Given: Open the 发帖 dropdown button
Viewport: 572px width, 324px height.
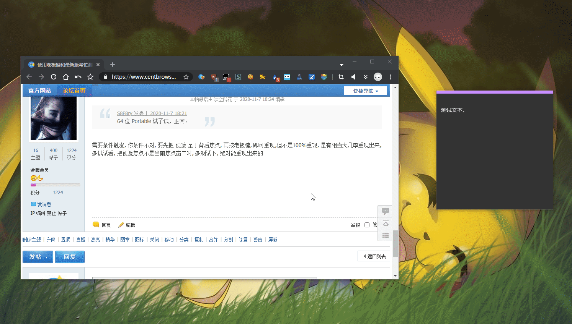Looking at the screenshot, I should [x=38, y=257].
